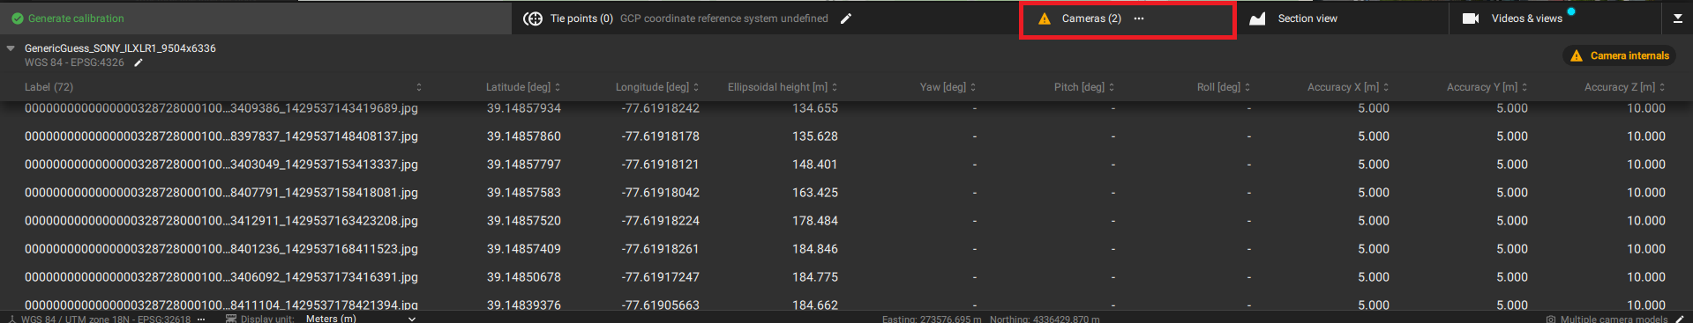Click the Generate calibration green check icon
Viewport: 1693px width, 323px height.
(x=17, y=18)
